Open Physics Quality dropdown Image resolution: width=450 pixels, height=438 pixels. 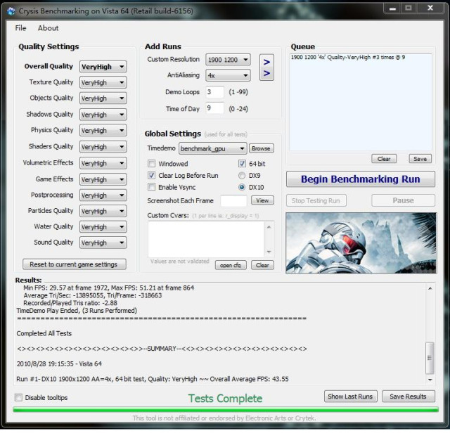point(103,131)
